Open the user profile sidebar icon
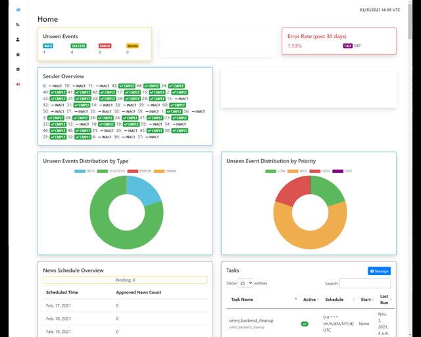This screenshot has width=421, height=337. (x=18, y=39)
